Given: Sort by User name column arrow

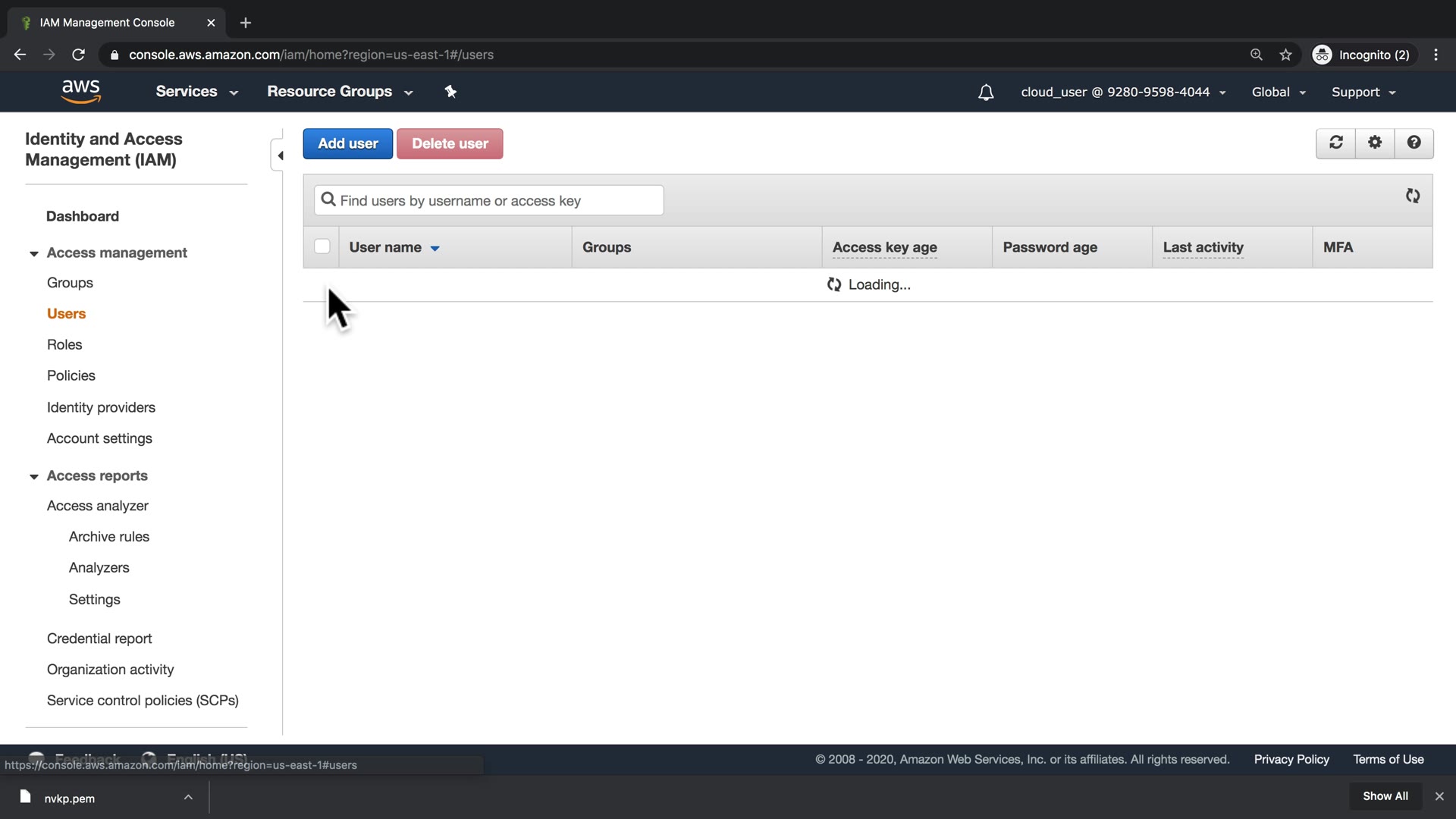Looking at the screenshot, I should pyautogui.click(x=435, y=248).
